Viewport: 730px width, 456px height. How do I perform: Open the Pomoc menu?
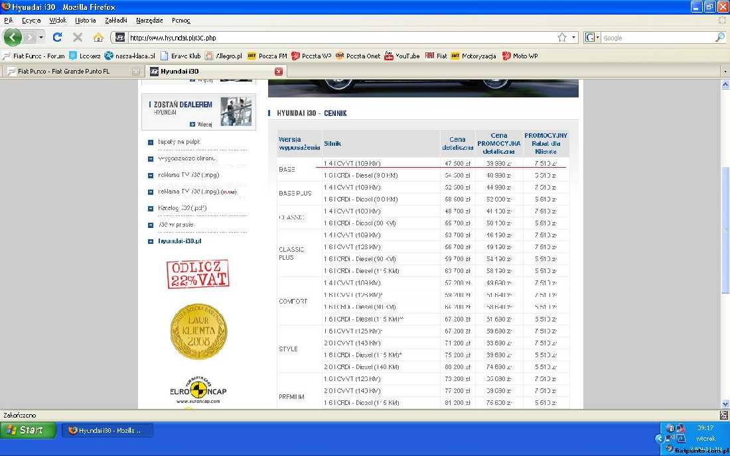(181, 21)
